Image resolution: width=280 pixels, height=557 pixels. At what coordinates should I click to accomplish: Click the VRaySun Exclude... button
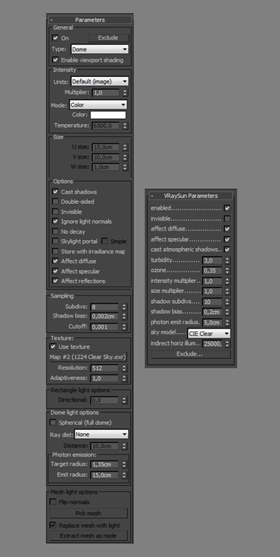tap(191, 354)
